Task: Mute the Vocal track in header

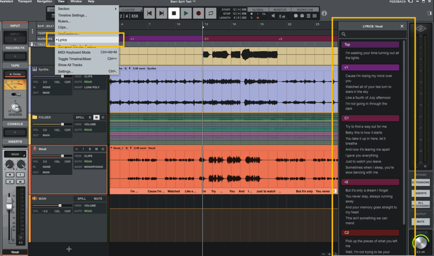Action: (x=96, y=149)
